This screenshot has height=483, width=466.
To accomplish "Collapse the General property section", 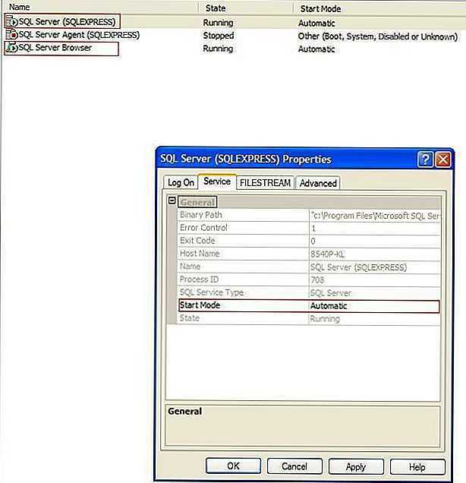I will point(172,202).
